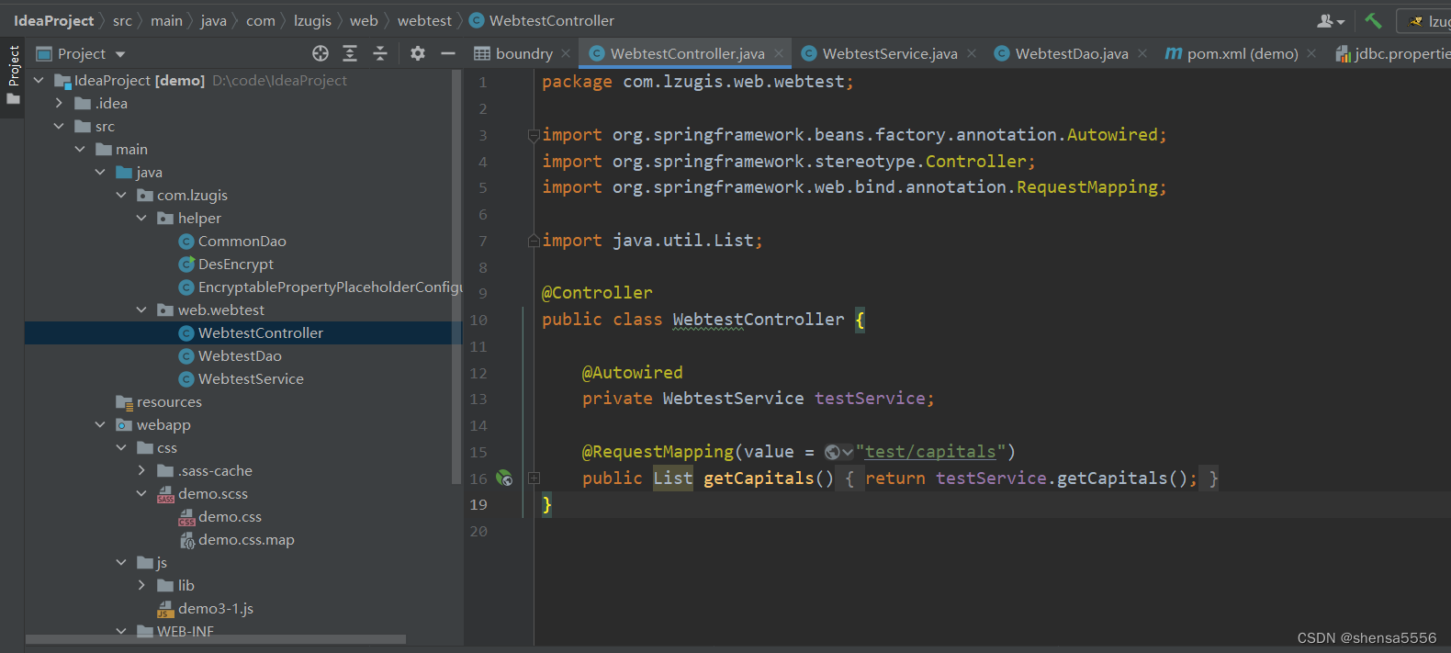The image size is (1451, 653).
Task: Click the fold marker at line 16
Action: tap(534, 478)
